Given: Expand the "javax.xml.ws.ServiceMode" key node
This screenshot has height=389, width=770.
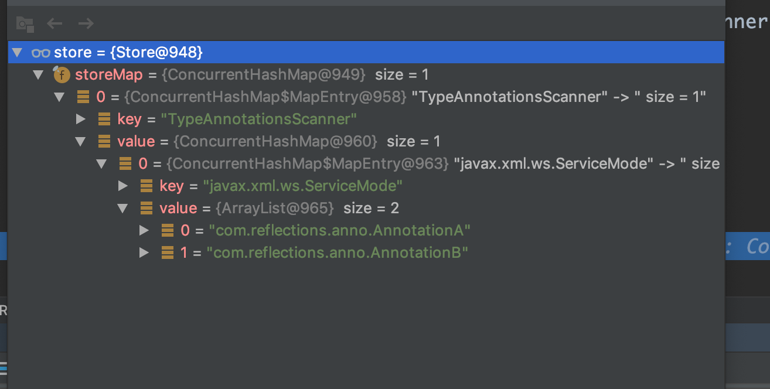Looking at the screenshot, I should (x=123, y=186).
